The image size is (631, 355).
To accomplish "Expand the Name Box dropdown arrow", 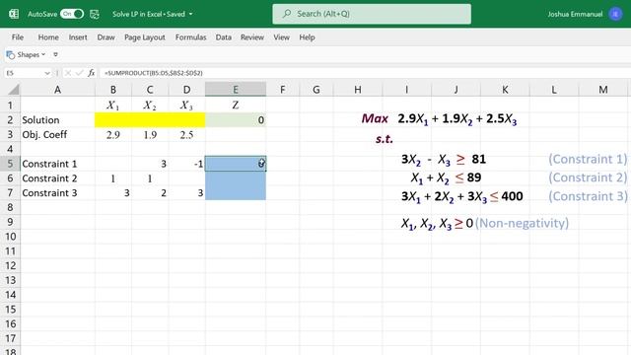I will (x=47, y=73).
